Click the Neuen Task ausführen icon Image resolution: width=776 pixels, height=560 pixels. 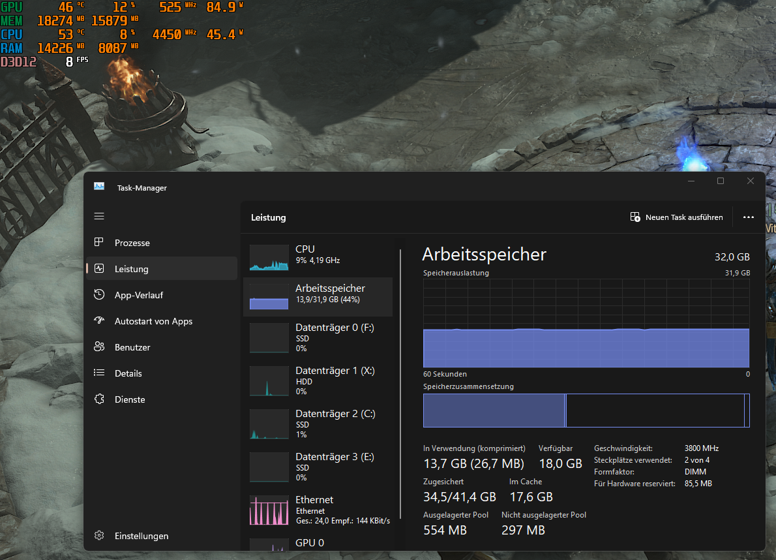tap(635, 217)
